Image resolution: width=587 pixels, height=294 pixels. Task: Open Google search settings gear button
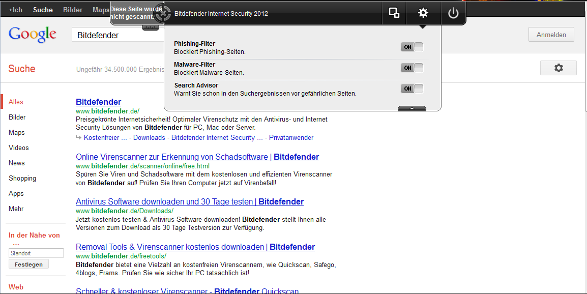558,68
